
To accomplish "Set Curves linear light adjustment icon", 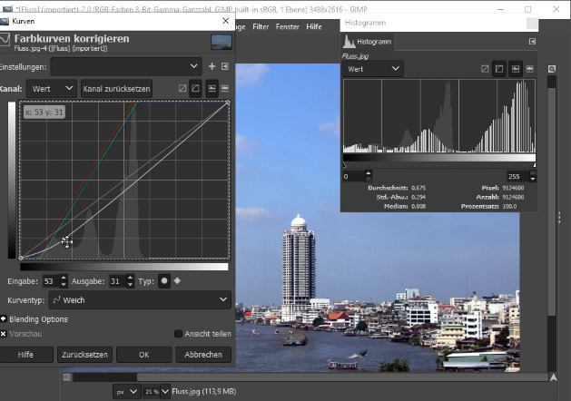I will click(x=182, y=88).
